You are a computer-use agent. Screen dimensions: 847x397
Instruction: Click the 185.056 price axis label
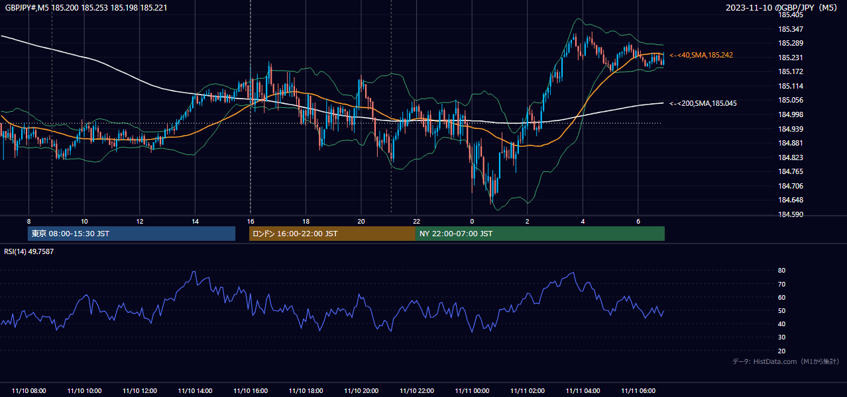(791, 100)
